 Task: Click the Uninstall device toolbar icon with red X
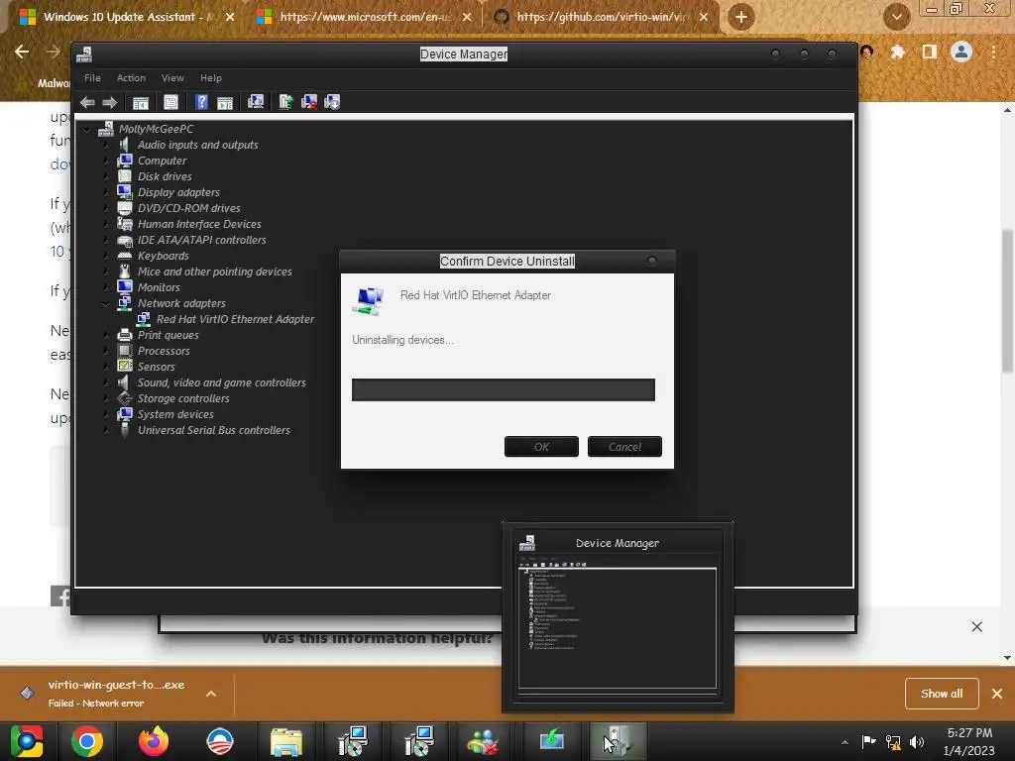click(x=309, y=102)
